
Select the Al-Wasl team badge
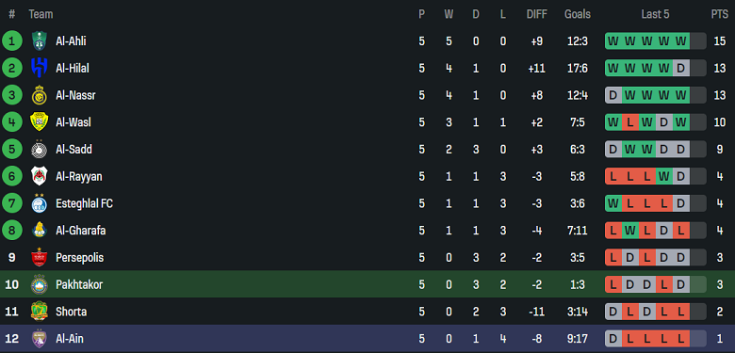[39, 122]
